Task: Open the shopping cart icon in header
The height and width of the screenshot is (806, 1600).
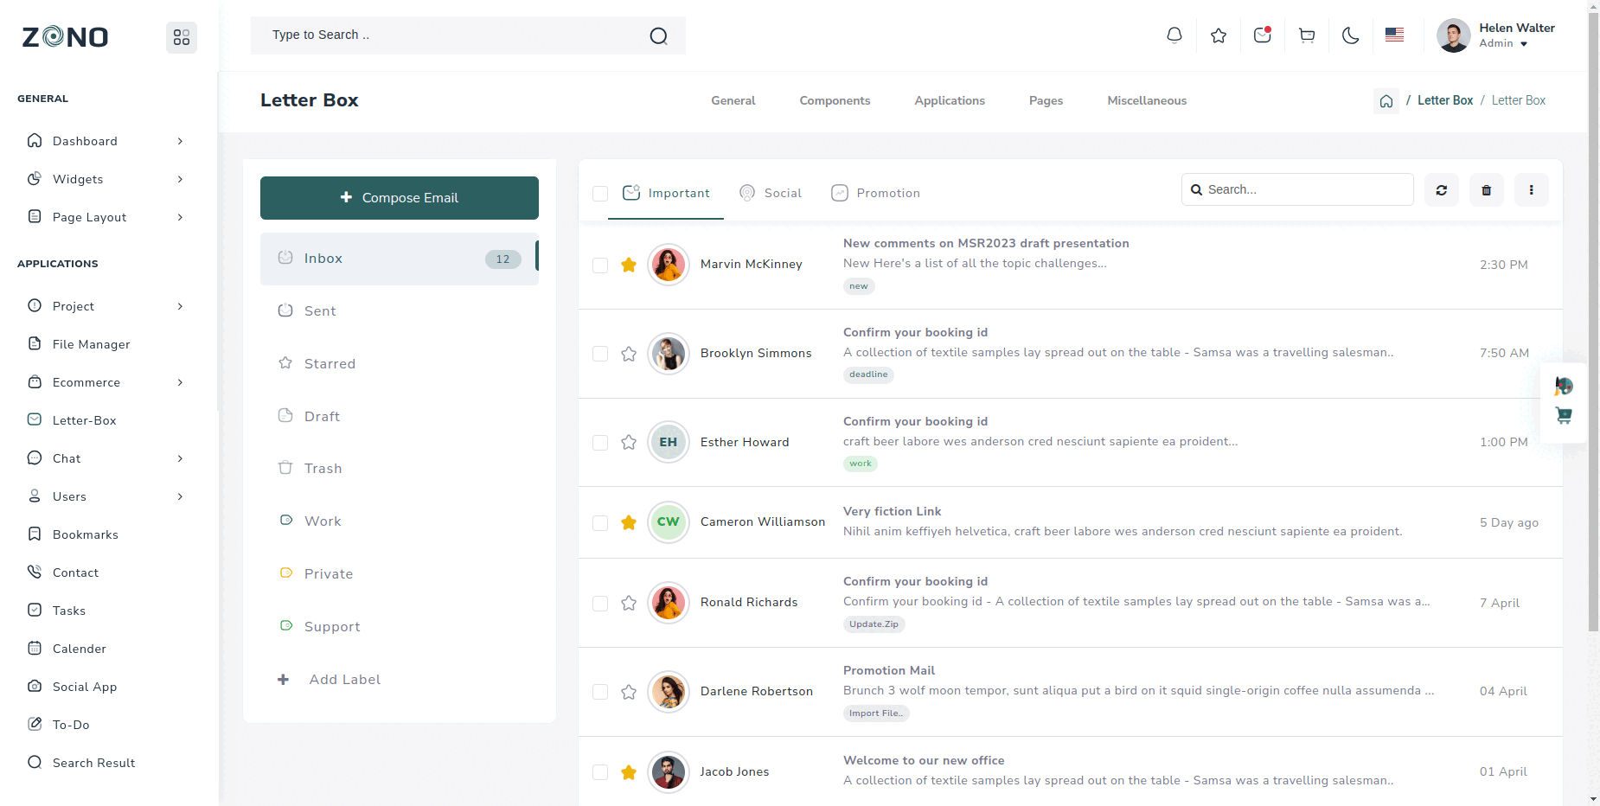Action: pyautogui.click(x=1306, y=35)
